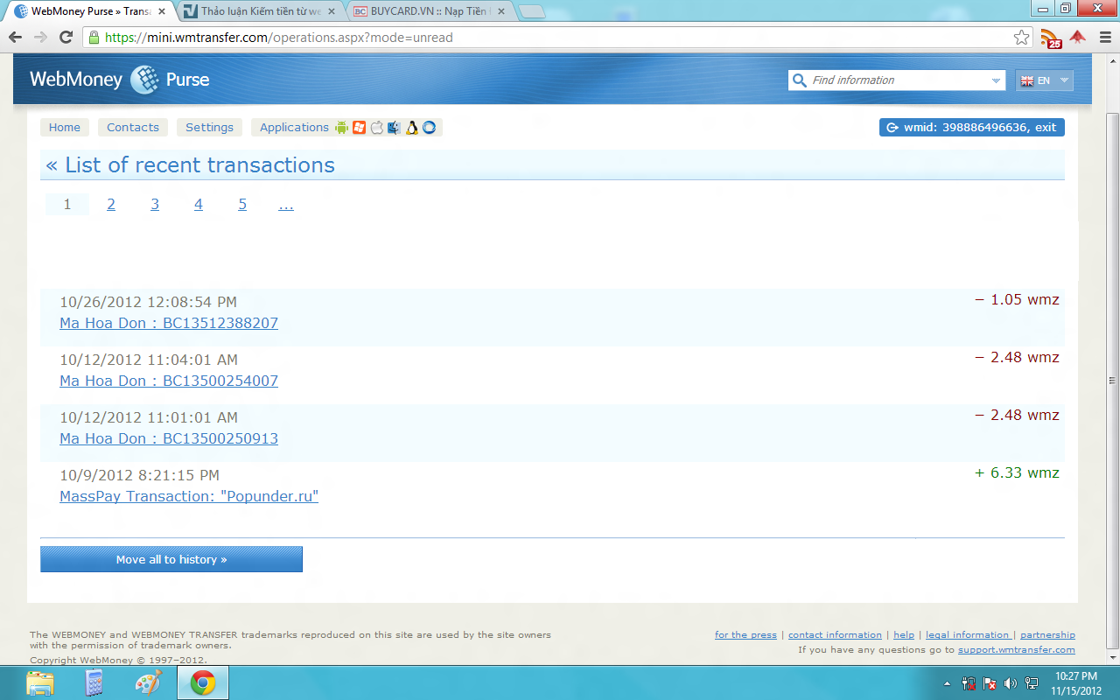Open the Settings menu item
The image size is (1120, 700).
point(210,127)
